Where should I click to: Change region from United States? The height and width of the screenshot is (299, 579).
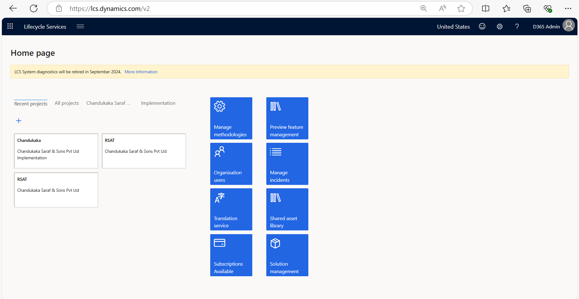tap(453, 27)
